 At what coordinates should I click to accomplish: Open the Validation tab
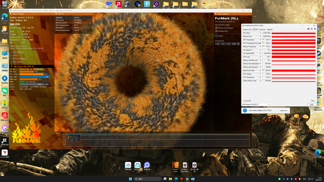pos(270,30)
